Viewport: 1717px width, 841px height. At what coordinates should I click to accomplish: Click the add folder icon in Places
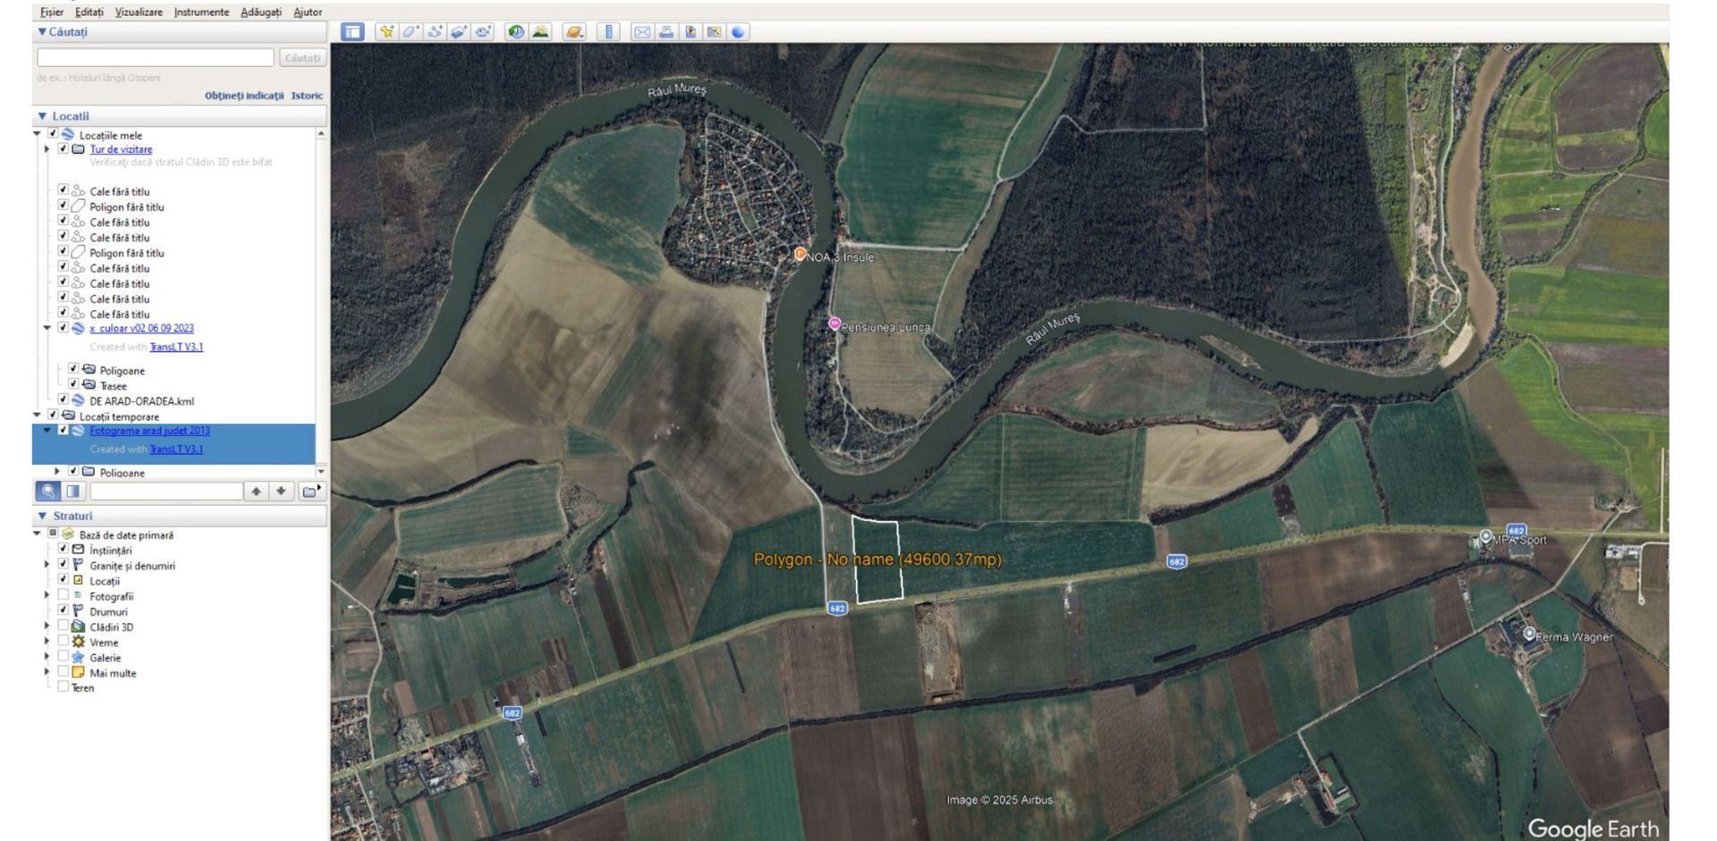click(x=310, y=491)
